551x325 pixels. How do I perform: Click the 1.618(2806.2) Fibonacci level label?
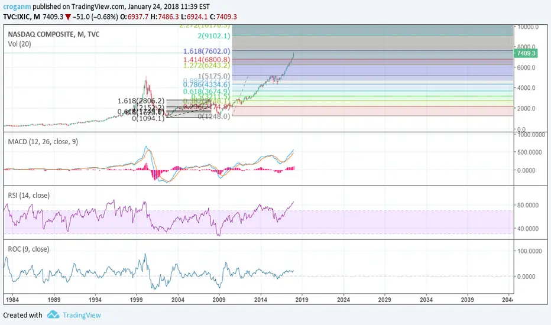[x=141, y=101]
